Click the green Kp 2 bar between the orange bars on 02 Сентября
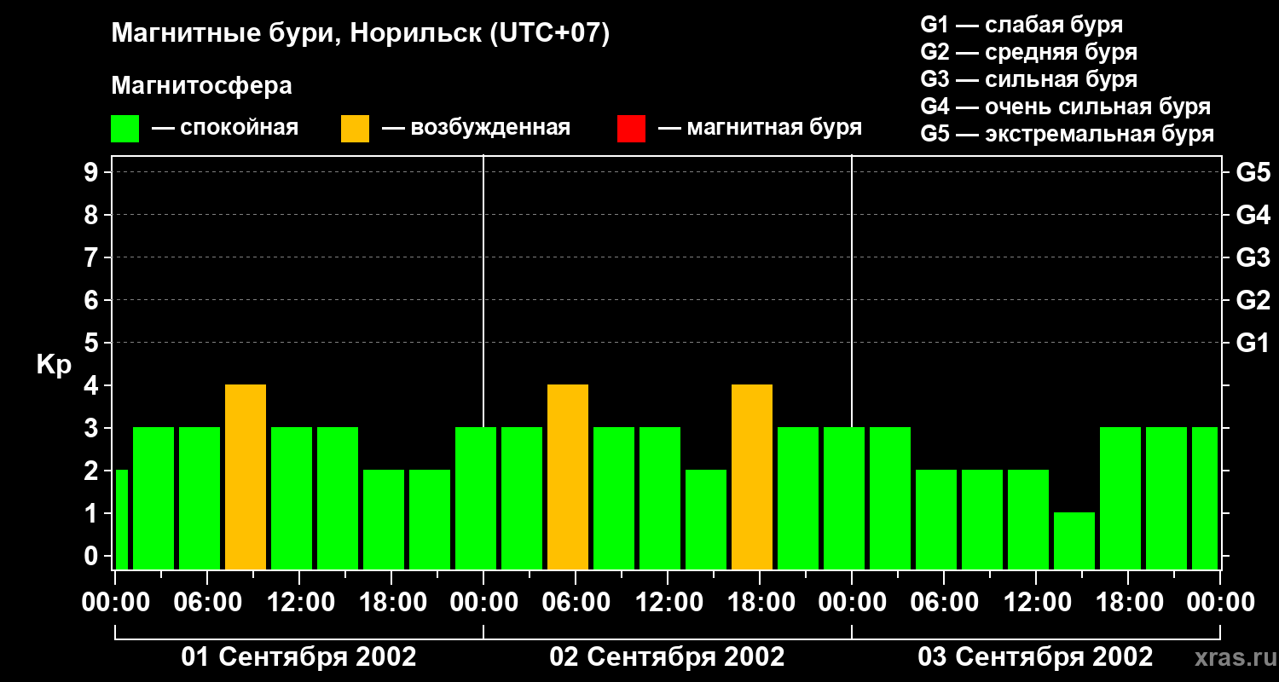Viewport: 1279px width, 682px height. (x=706, y=519)
